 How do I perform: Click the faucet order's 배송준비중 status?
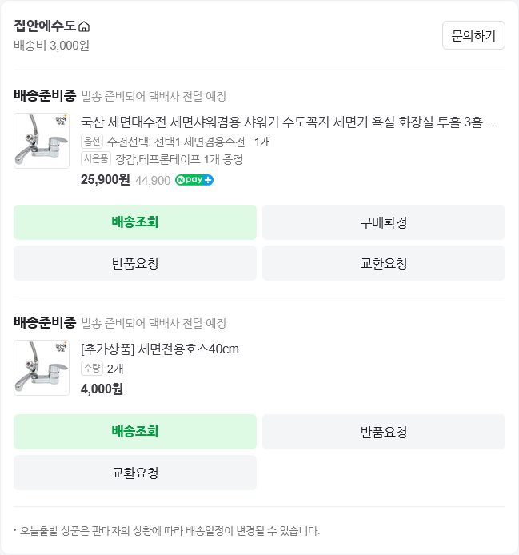click(x=45, y=96)
